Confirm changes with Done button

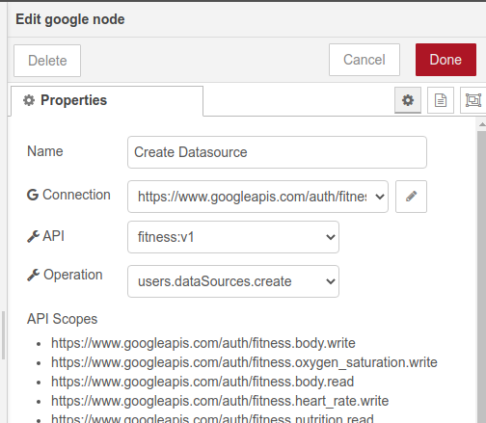point(445,60)
